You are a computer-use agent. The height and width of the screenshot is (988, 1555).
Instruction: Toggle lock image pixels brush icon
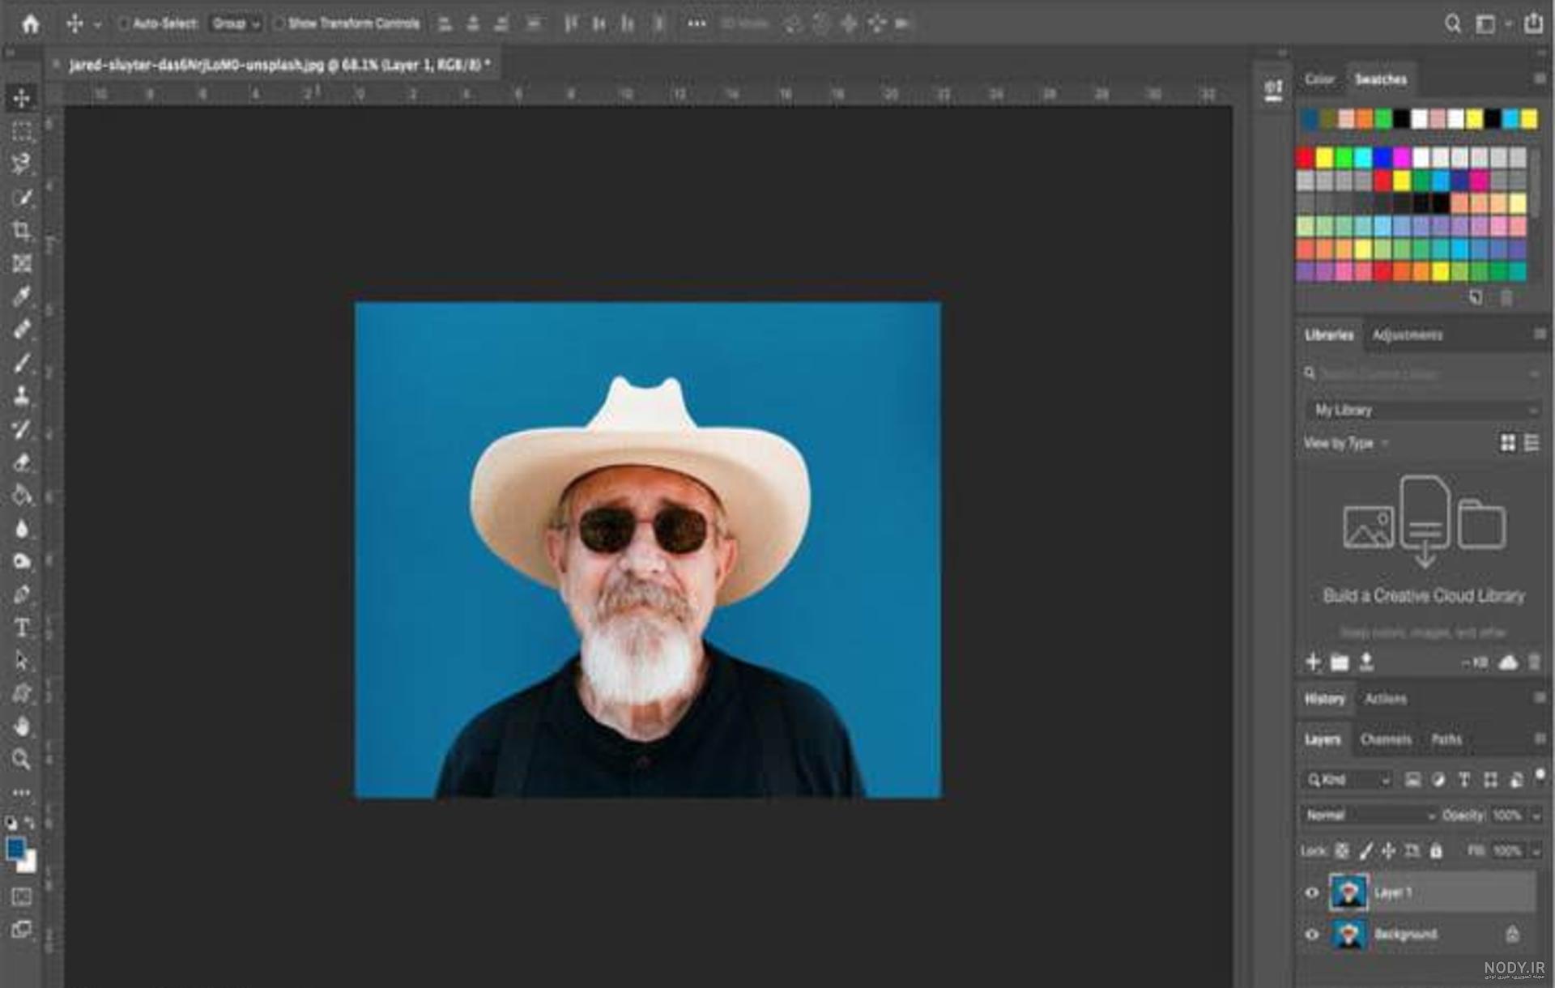click(1365, 851)
